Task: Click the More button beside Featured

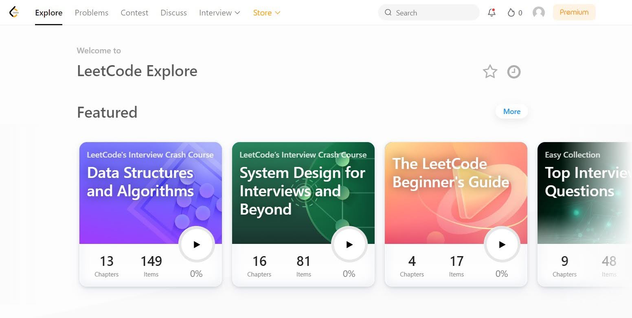Action: (x=512, y=112)
